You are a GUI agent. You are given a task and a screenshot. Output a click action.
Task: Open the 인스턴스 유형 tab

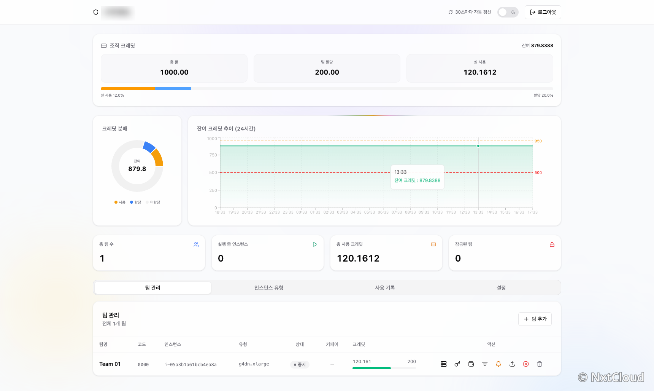[x=269, y=288]
